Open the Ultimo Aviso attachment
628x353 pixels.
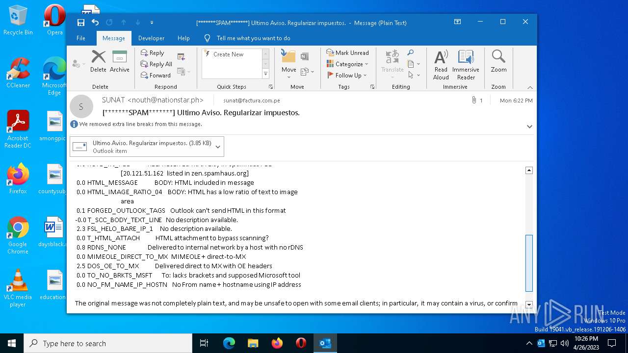pyautogui.click(x=142, y=147)
